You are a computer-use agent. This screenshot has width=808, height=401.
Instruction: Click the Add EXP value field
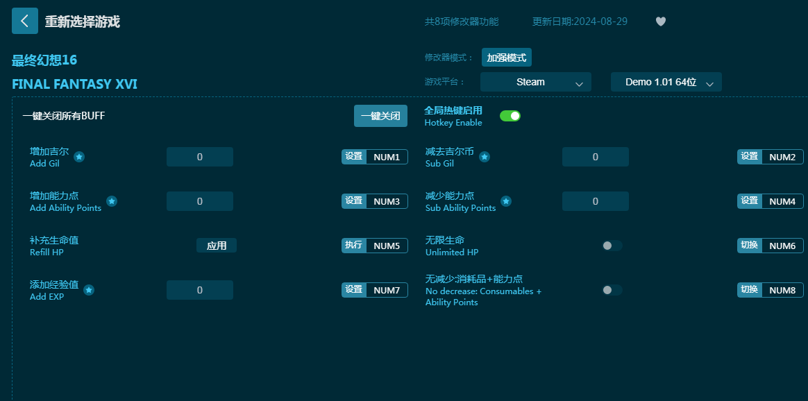click(x=200, y=290)
